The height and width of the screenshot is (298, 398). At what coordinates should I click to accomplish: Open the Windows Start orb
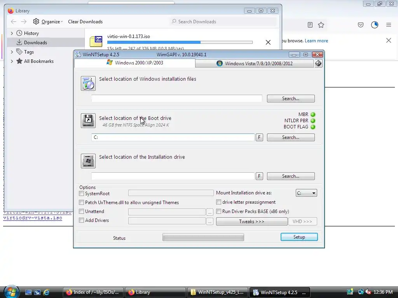tap(11, 292)
